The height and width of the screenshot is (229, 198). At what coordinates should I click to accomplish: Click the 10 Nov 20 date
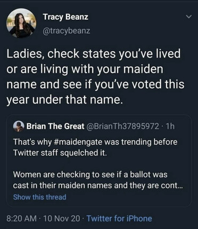(61, 218)
